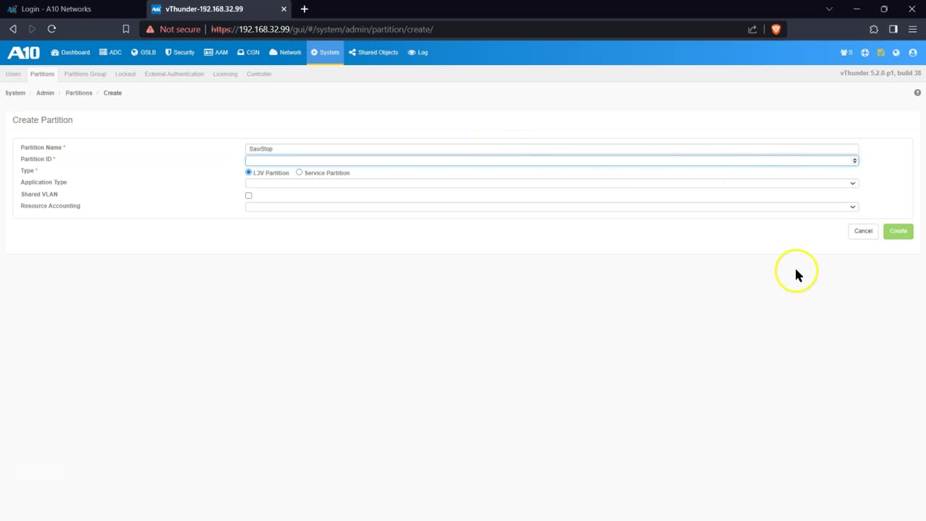The image size is (926, 521).
Task: Open the Network menu
Action: tap(285, 53)
